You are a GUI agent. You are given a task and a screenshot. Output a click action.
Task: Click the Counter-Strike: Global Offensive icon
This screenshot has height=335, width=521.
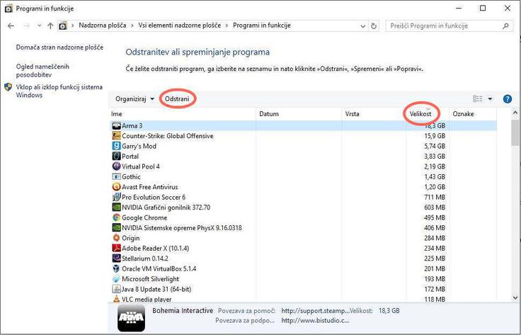click(x=116, y=136)
